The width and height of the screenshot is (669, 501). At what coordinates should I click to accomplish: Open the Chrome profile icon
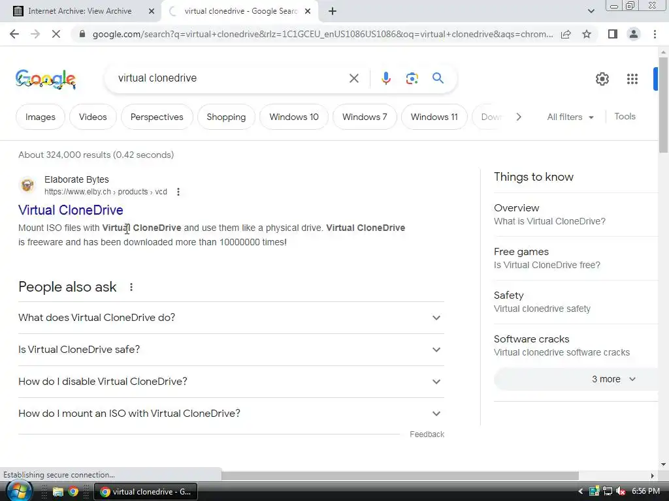tap(634, 34)
